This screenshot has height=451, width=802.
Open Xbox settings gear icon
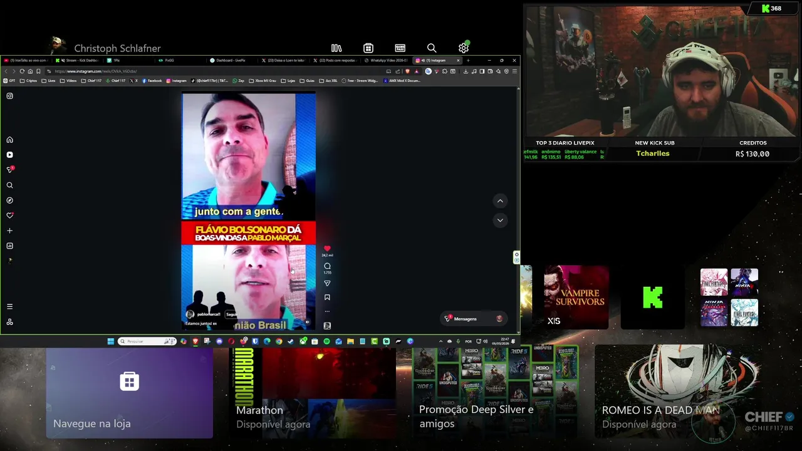point(464,48)
